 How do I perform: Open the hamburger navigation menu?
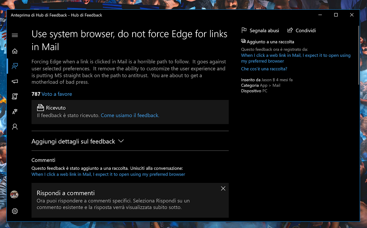(15, 35)
